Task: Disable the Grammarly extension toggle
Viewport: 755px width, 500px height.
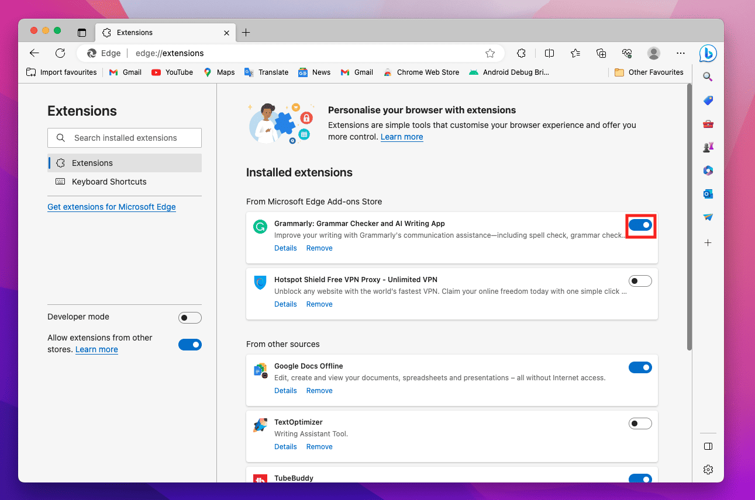Action: (640, 225)
